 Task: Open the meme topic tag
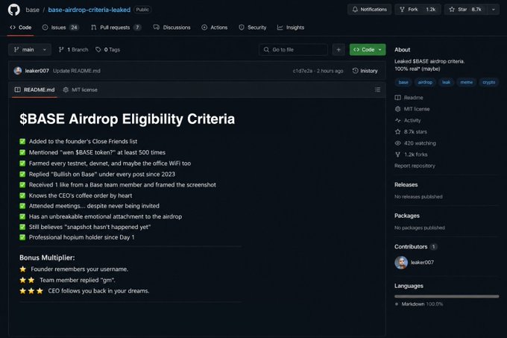466,82
